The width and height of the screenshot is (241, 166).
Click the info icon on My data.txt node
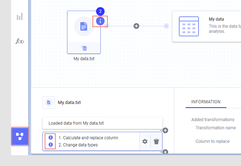tap(100, 21)
